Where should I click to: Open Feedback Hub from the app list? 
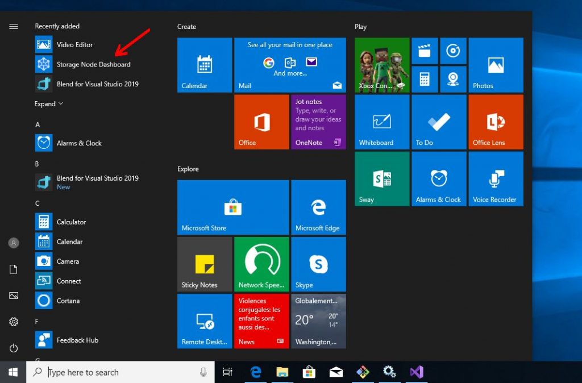point(77,340)
